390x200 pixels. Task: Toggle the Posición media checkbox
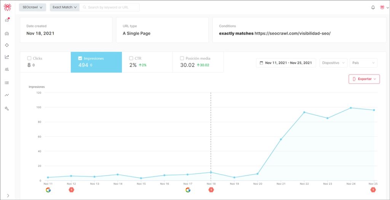[x=182, y=59]
